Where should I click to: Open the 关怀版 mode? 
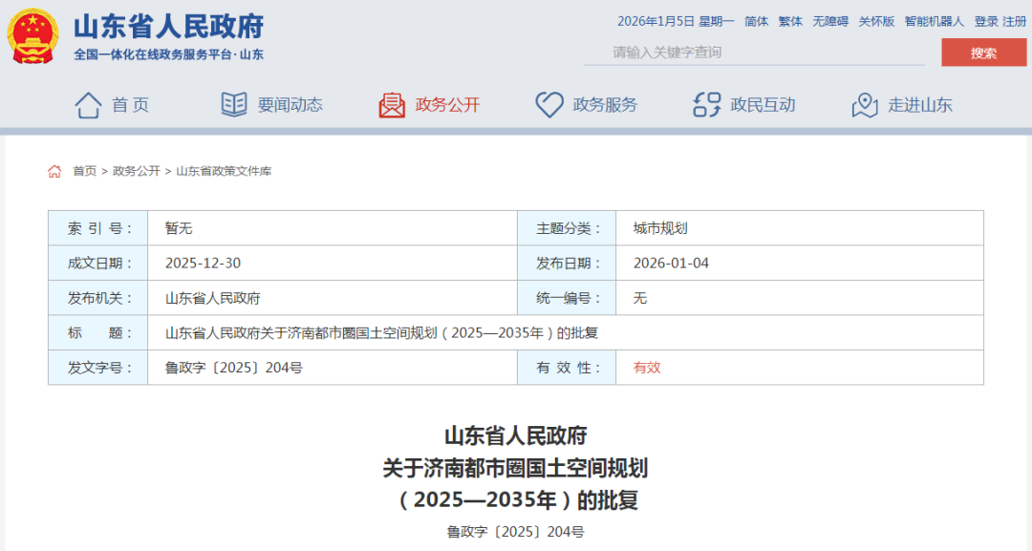click(875, 19)
